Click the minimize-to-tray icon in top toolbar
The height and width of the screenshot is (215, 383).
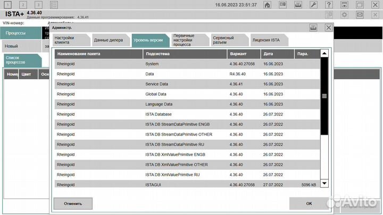coord(344,5)
